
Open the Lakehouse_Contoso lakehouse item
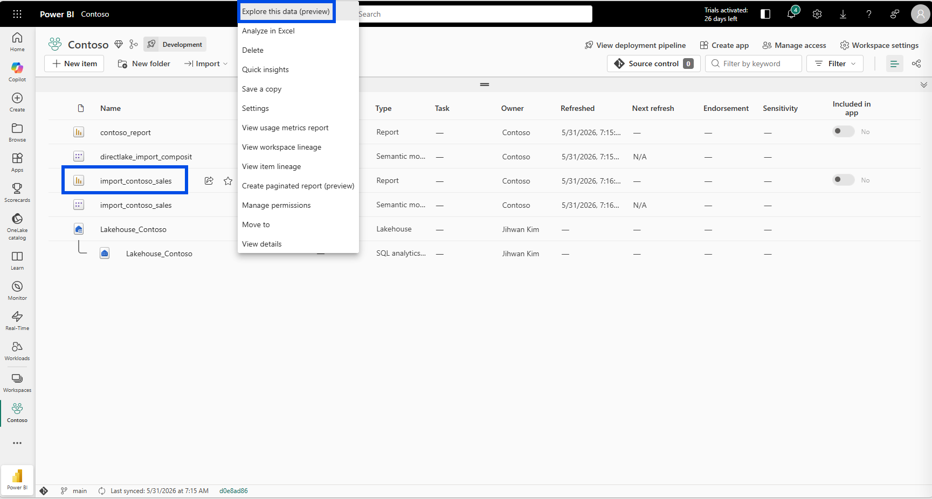(x=133, y=229)
